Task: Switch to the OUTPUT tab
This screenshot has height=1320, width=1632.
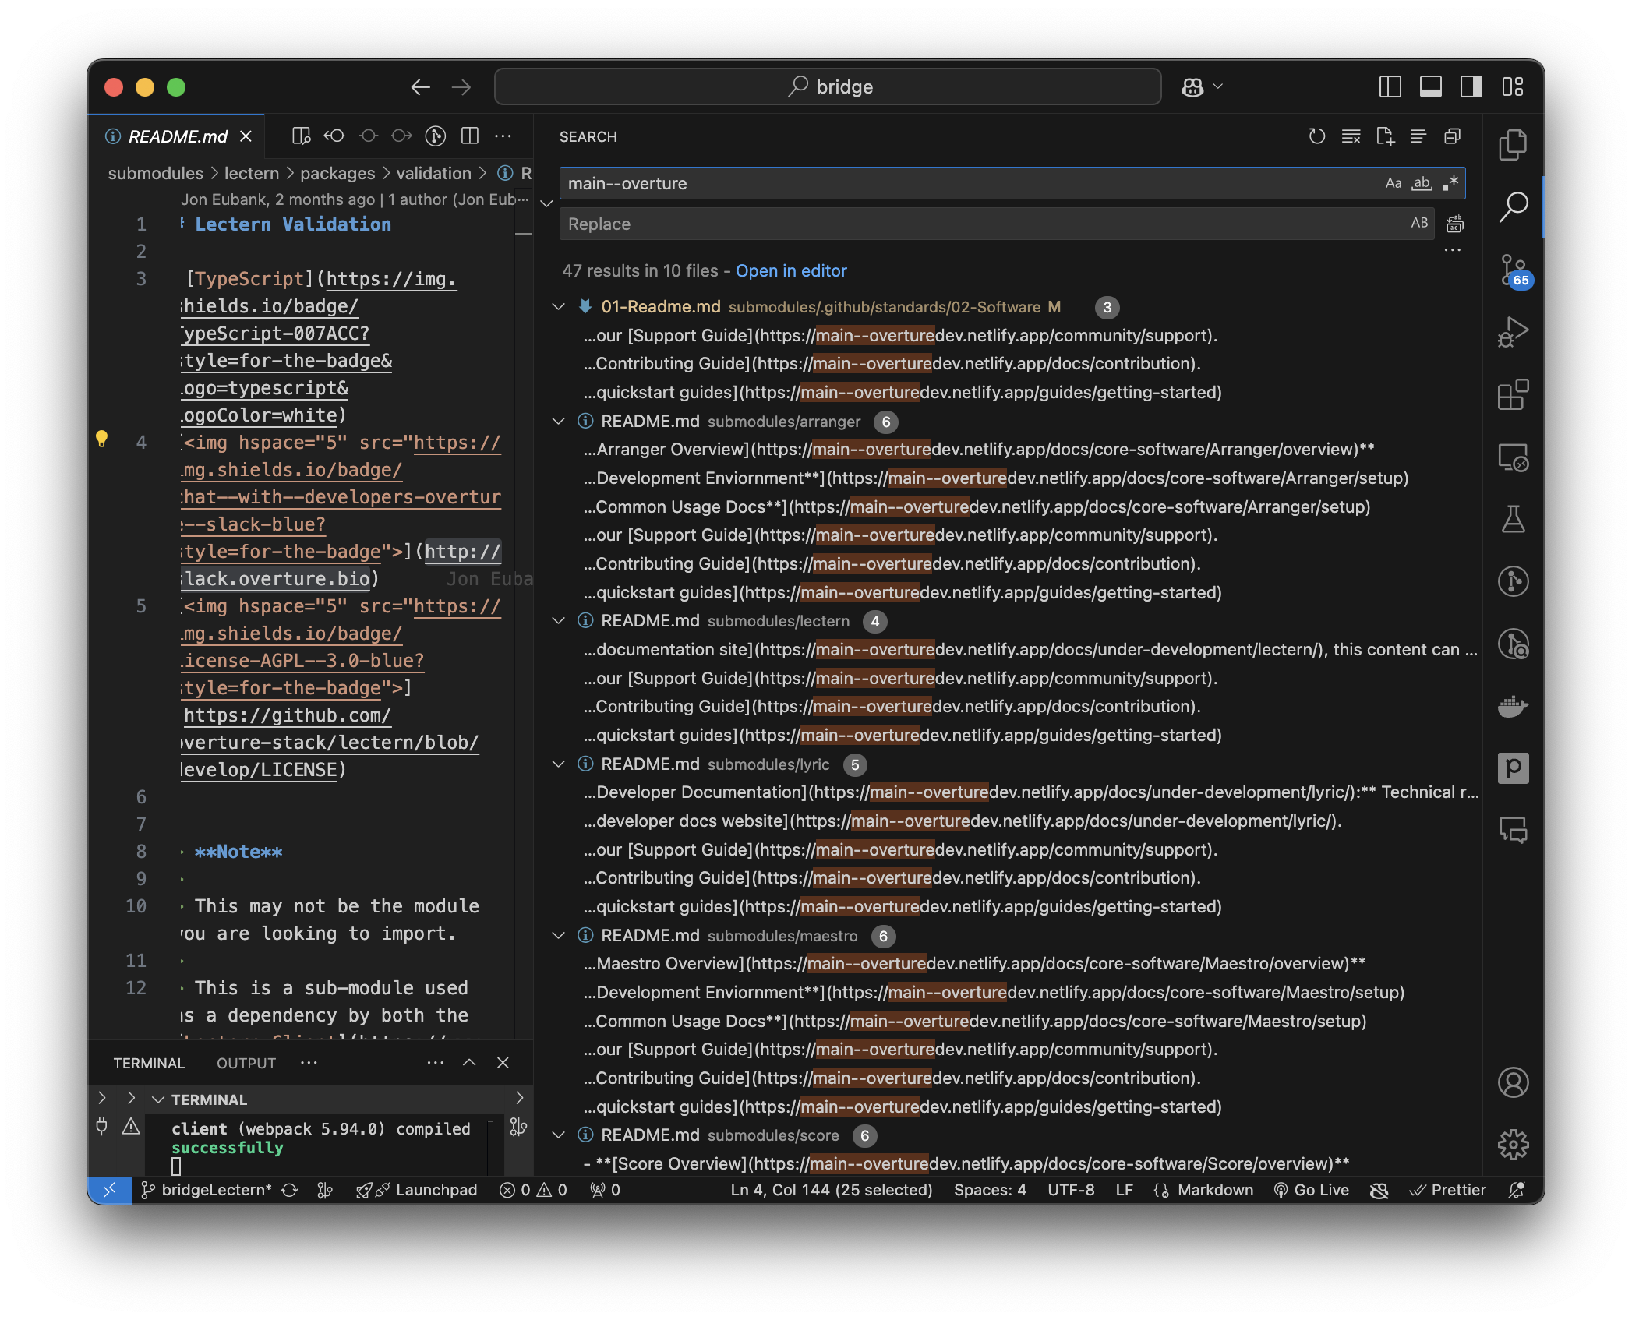Action: point(246,1062)
